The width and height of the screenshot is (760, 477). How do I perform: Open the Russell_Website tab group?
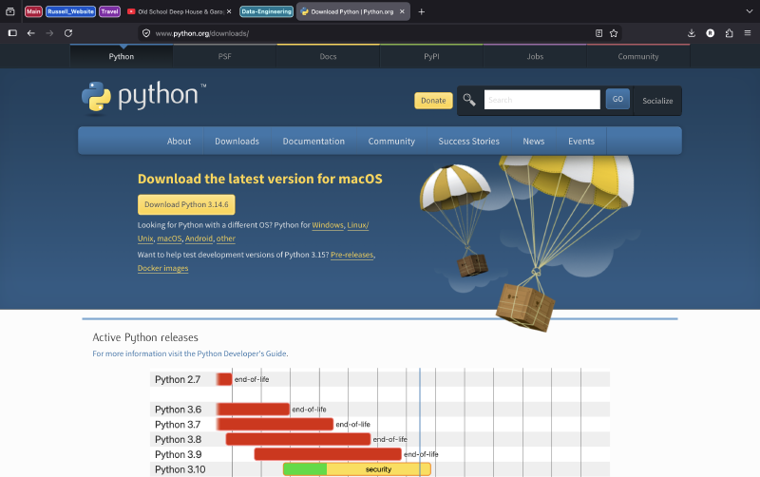point(70,11)
